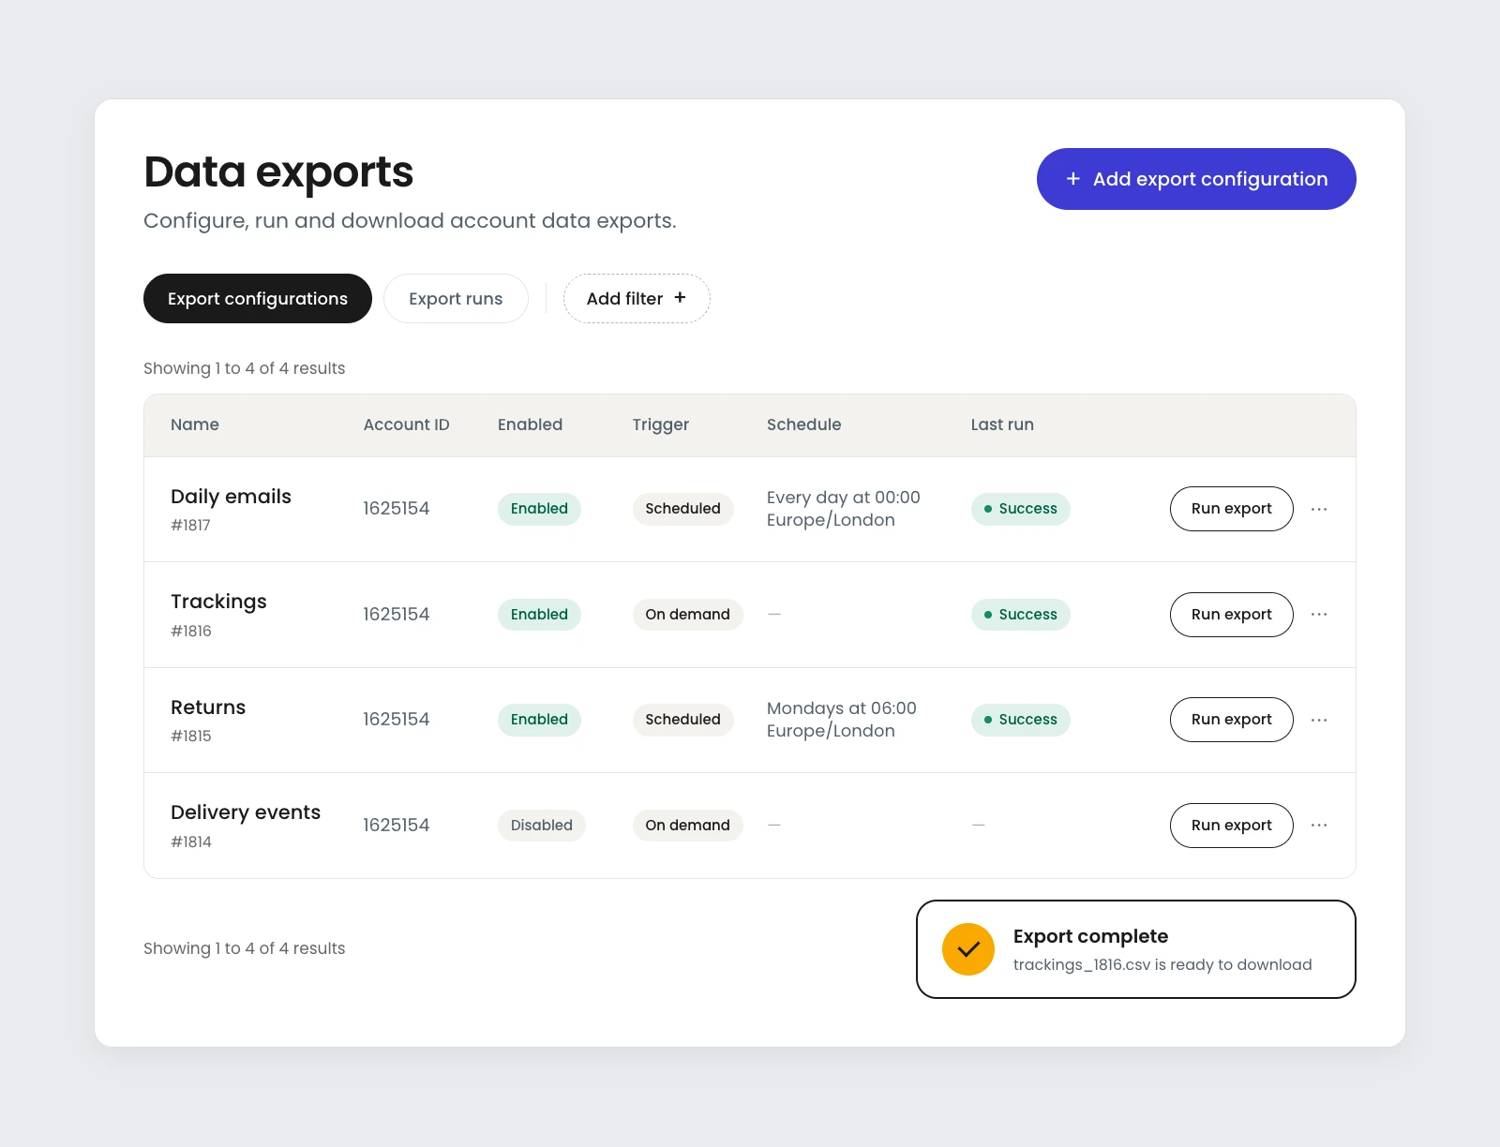Run export for Returns
Image resolution: width=1500 pixels, height=1147 pixels.
click(x=1232, y=720)
